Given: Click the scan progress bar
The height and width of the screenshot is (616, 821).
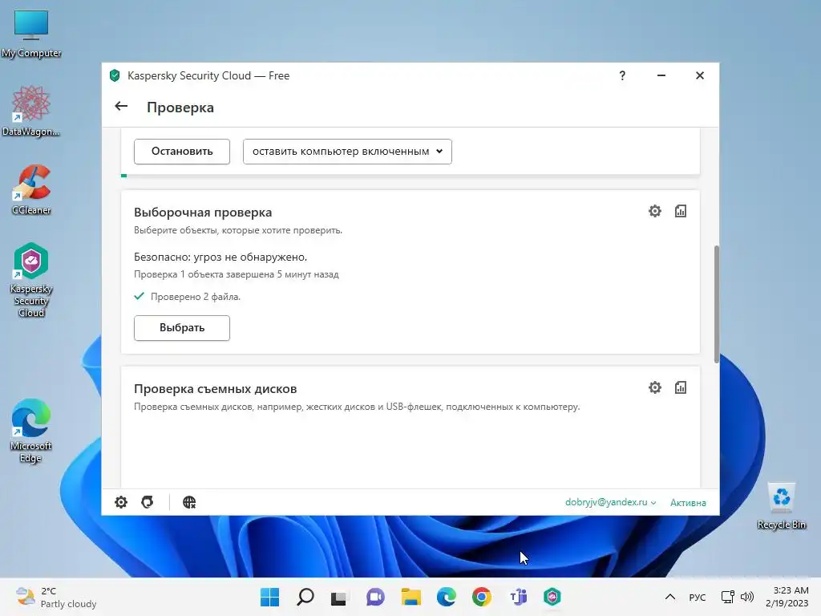Looking at the screenshot, I should (410, 176).
